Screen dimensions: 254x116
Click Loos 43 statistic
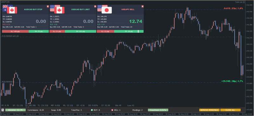coord(131,106)
